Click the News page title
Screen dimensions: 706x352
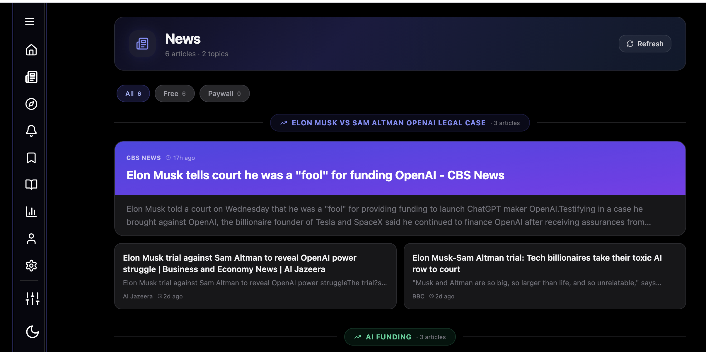(183, 39)
